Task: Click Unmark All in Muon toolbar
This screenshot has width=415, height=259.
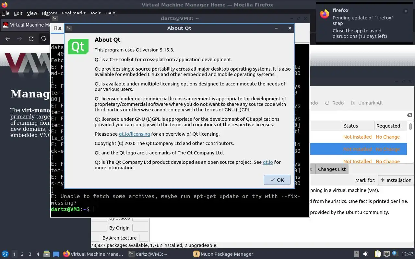Action: point(367,103)
